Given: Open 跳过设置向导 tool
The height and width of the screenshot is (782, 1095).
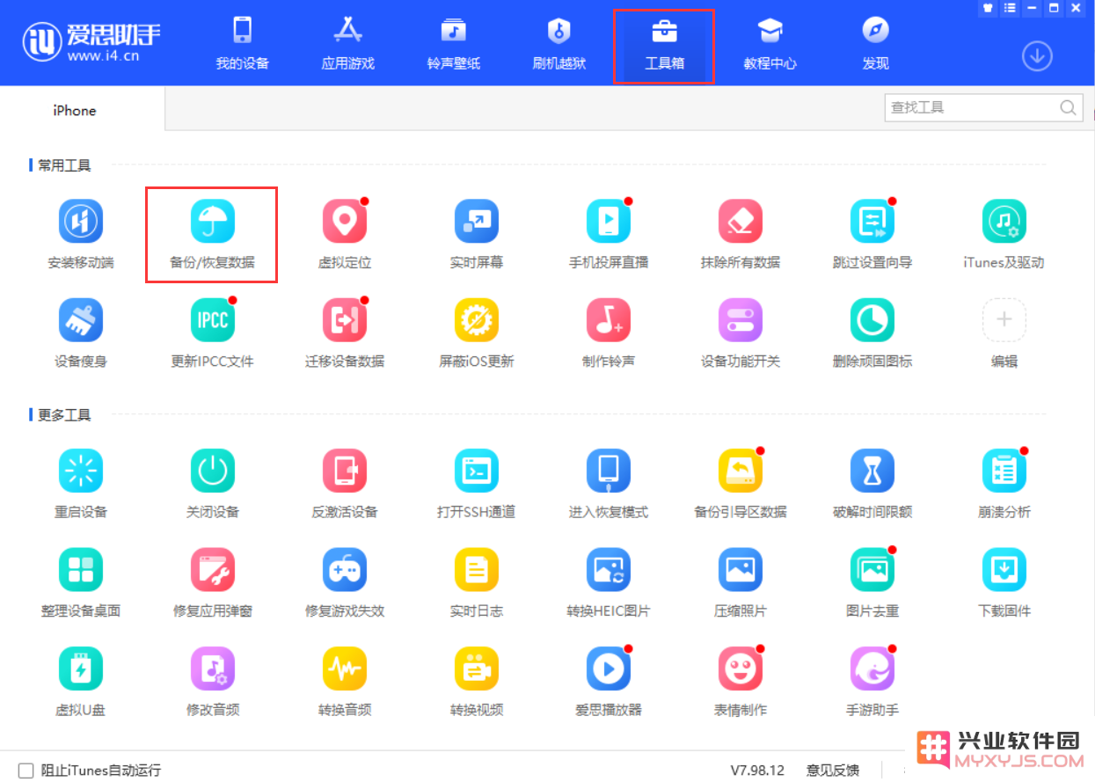Looking at the screenshot, I should tap(872, 233).
